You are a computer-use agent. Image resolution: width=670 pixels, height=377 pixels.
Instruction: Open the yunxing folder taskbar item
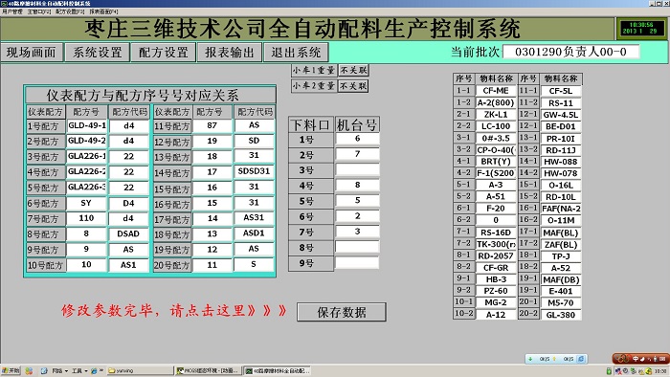[140, 370]
